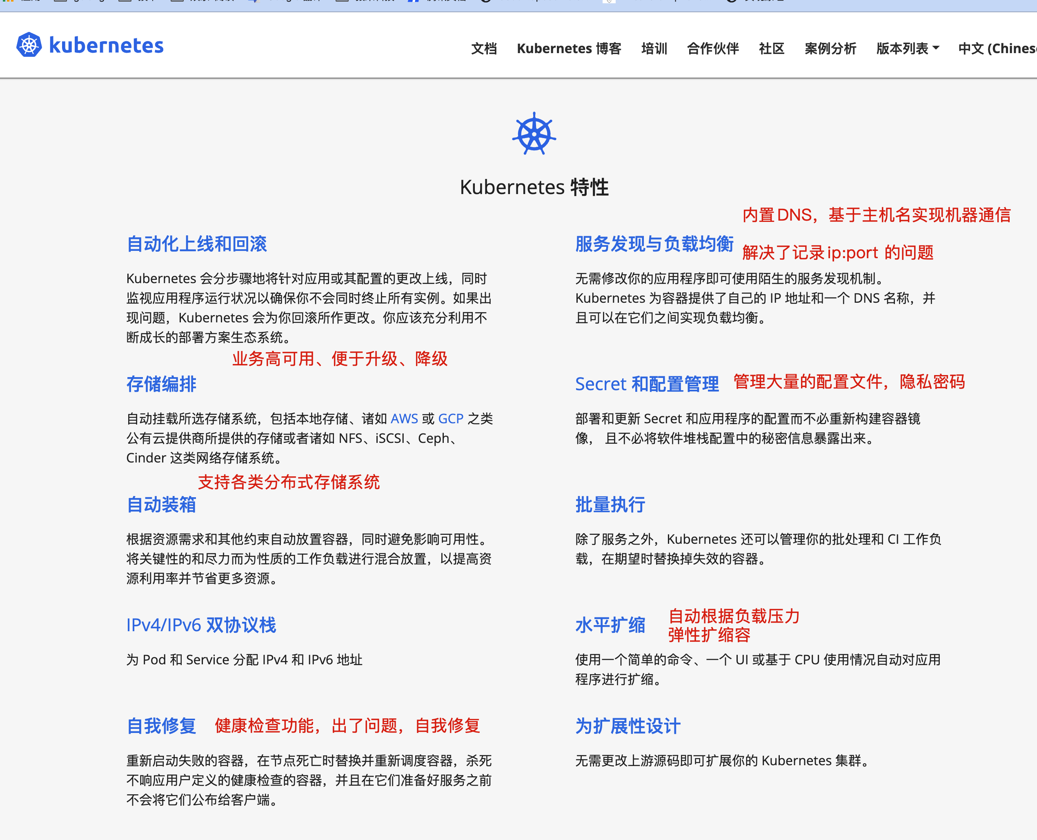Expand the 版本列表 dropdown

tap(907, 48)
